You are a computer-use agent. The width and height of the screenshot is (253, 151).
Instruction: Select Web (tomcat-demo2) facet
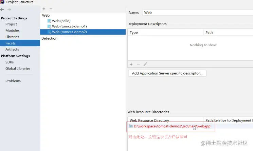[83, 32]
